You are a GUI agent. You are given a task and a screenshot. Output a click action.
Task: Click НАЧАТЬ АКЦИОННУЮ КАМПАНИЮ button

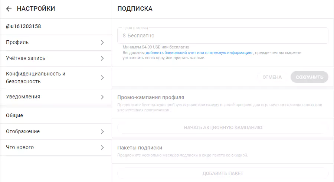point(223,127)
